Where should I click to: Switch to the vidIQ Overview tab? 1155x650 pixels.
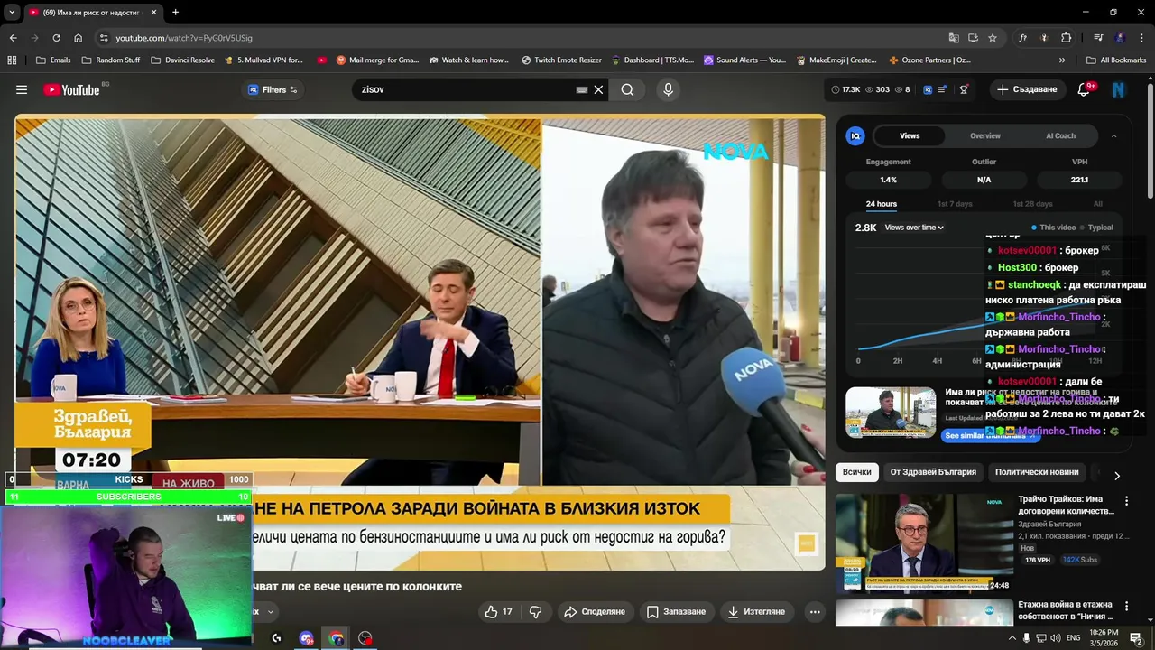984,135
